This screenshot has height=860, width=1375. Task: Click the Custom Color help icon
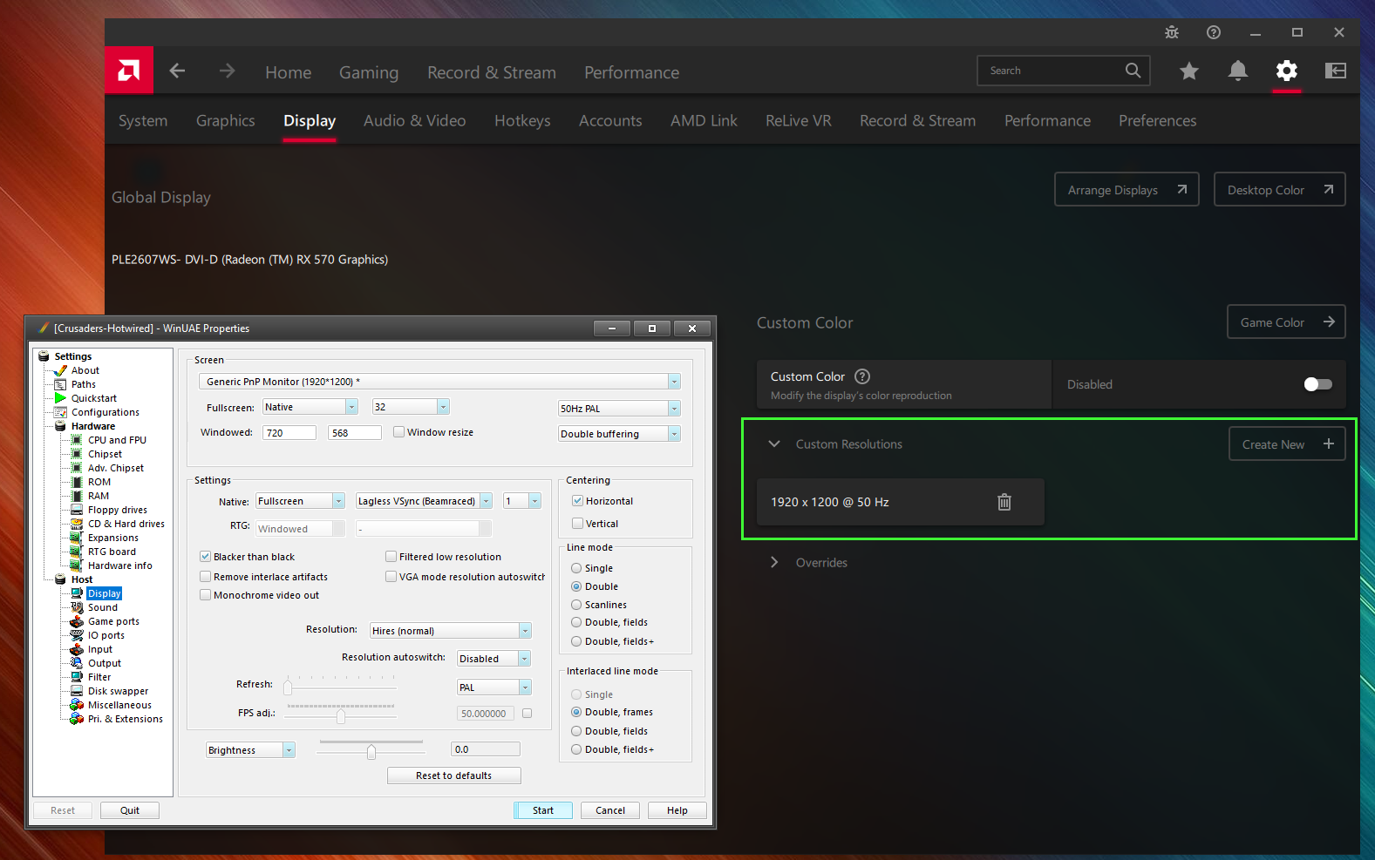(x=862, y=376)
